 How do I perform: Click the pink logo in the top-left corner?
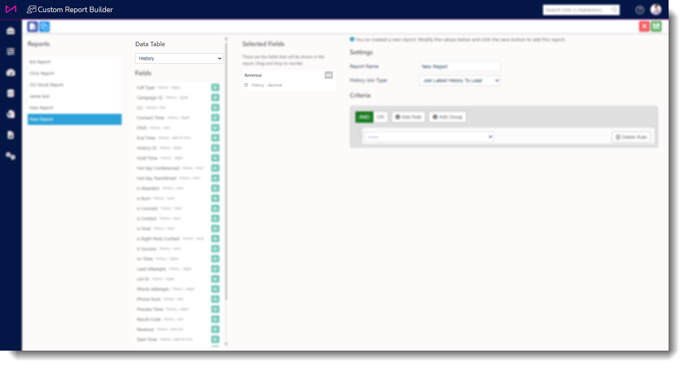pos(11,9)
